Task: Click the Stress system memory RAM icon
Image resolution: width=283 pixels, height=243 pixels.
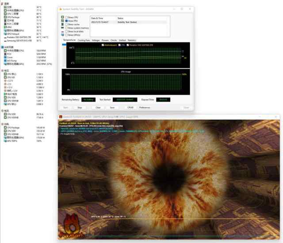Action: tap(62, 28)
